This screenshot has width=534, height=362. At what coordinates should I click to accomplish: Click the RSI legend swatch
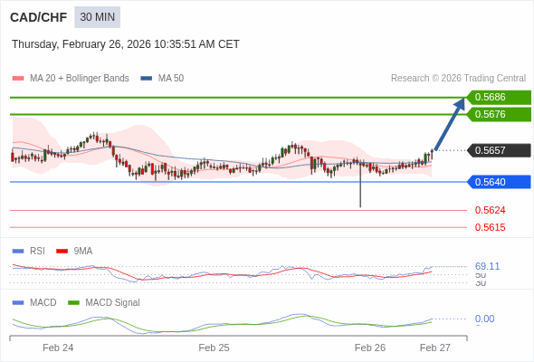click(x=18, y=252)
